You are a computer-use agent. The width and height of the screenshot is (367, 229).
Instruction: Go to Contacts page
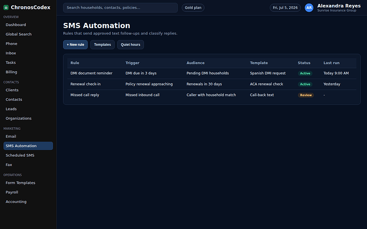[x=28, y=99]
